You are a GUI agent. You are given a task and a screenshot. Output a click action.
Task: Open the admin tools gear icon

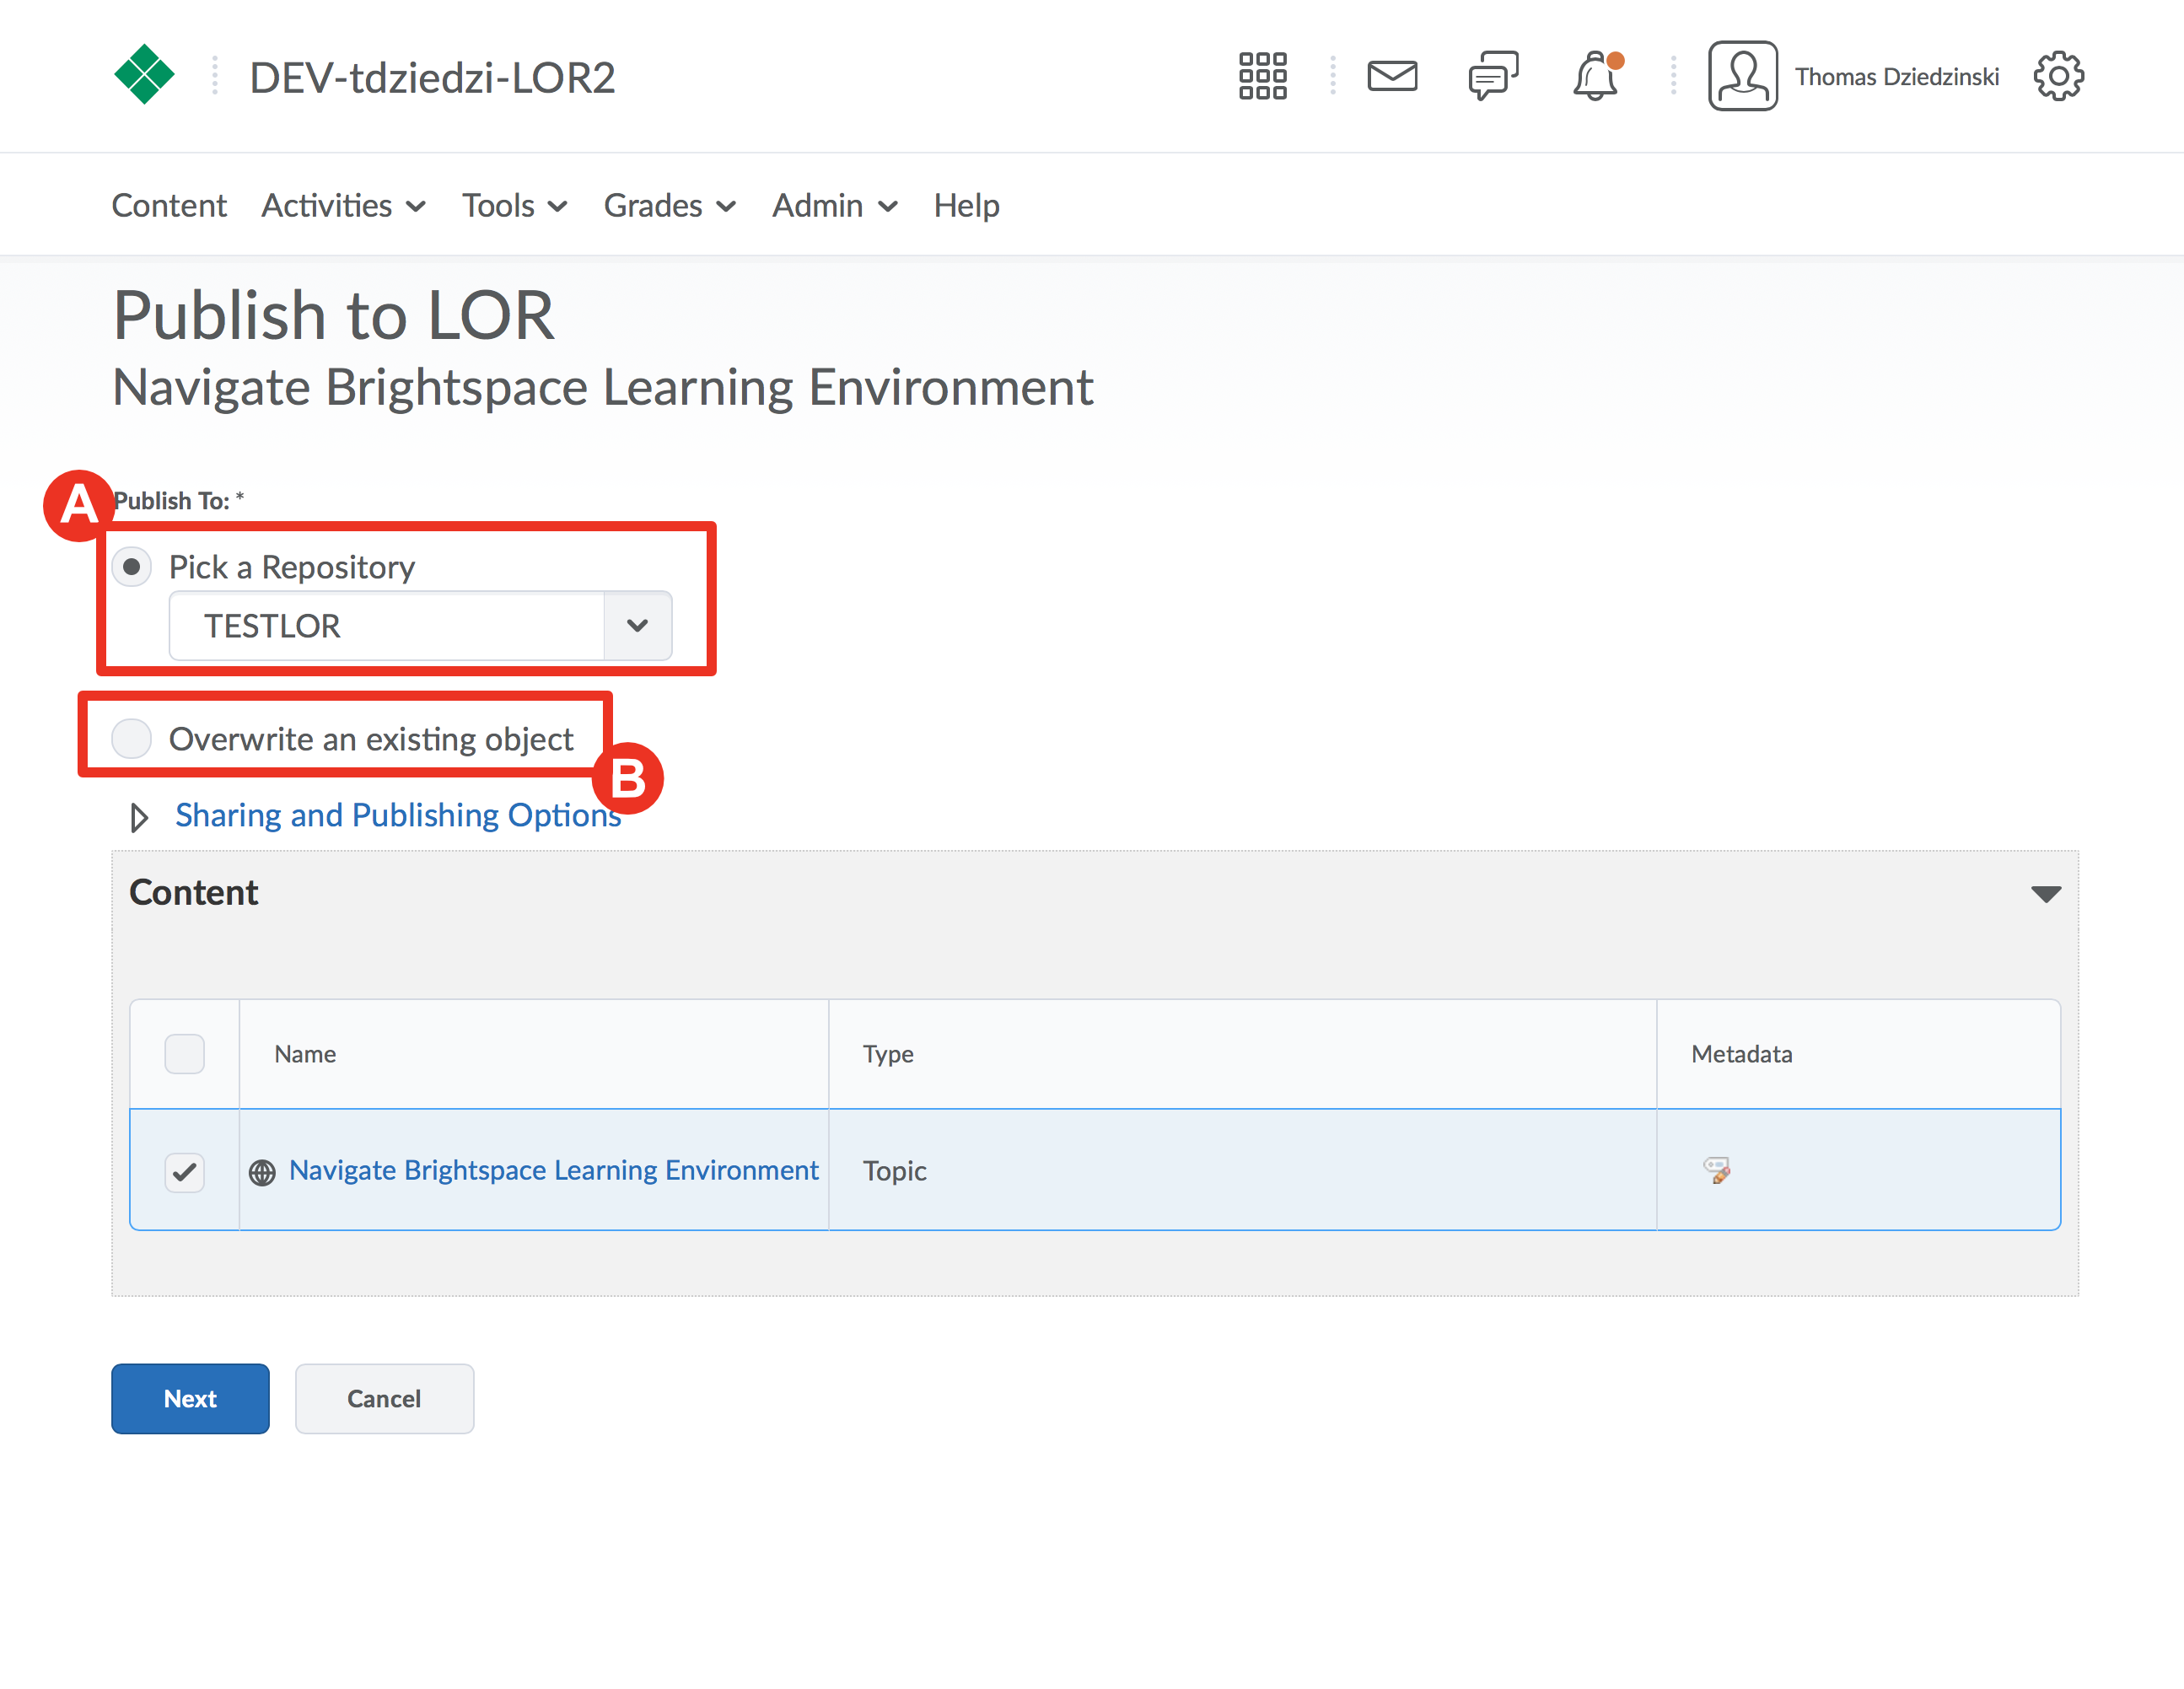pos(2058,76)
